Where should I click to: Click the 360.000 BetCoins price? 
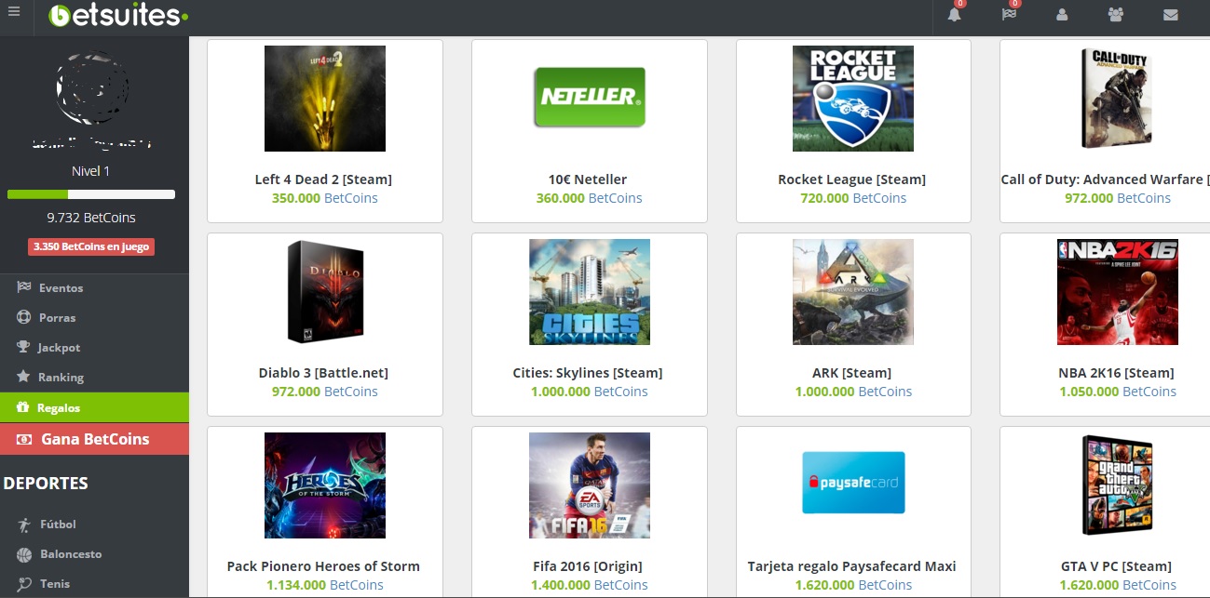[x=589, y=198]
